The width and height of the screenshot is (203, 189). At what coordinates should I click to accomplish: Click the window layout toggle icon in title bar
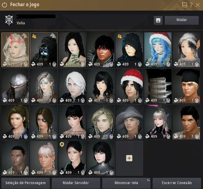(x=184, y=5)
